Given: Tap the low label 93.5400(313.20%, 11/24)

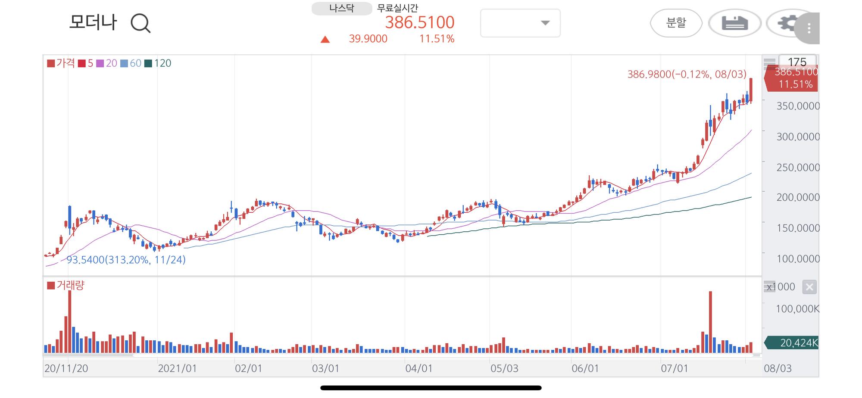Looking at the screenshot, I should tap(126, 260).
